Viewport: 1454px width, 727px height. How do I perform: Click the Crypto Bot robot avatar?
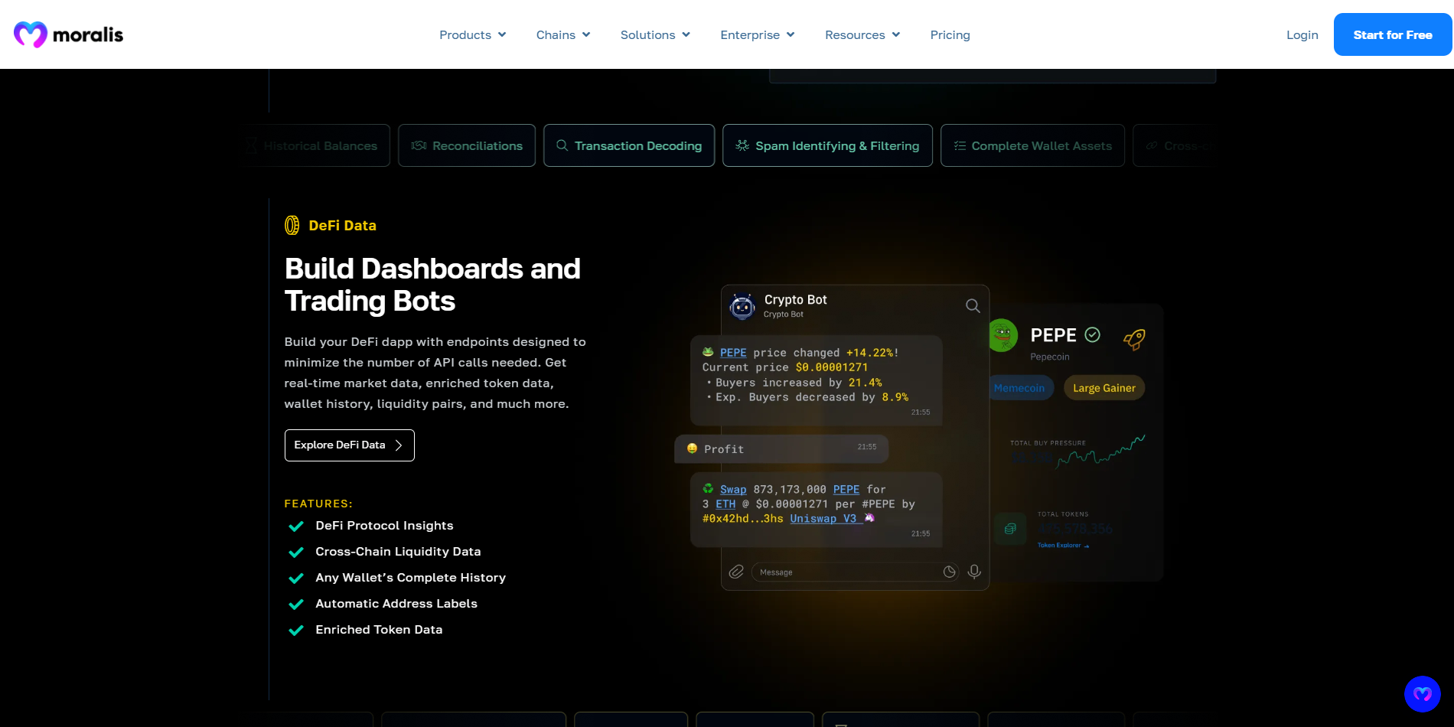point(742,306)
